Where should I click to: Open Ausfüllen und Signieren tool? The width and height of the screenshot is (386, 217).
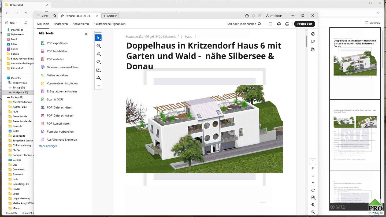[x=62, y=140]
